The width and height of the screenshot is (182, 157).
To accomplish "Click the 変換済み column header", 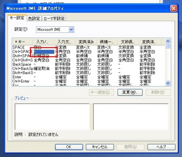I will point(86,42).
